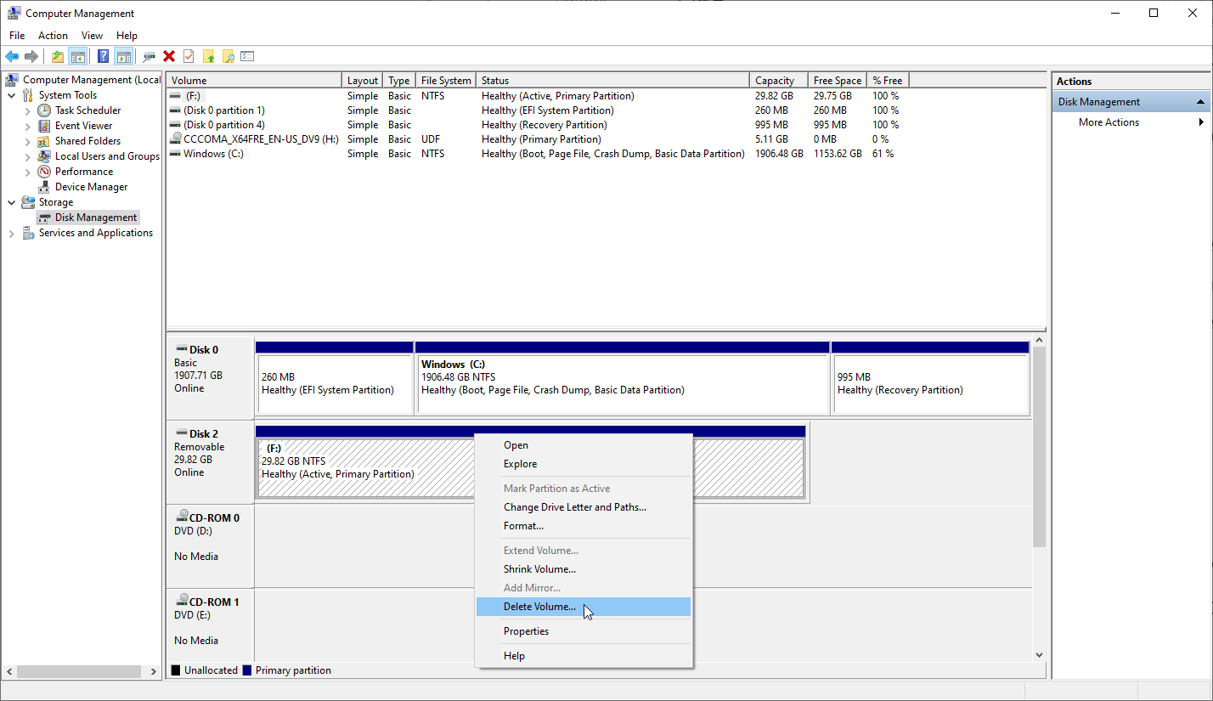Choose Change Drive Letter and Paths
The image size is (1213, 701).
584,507
